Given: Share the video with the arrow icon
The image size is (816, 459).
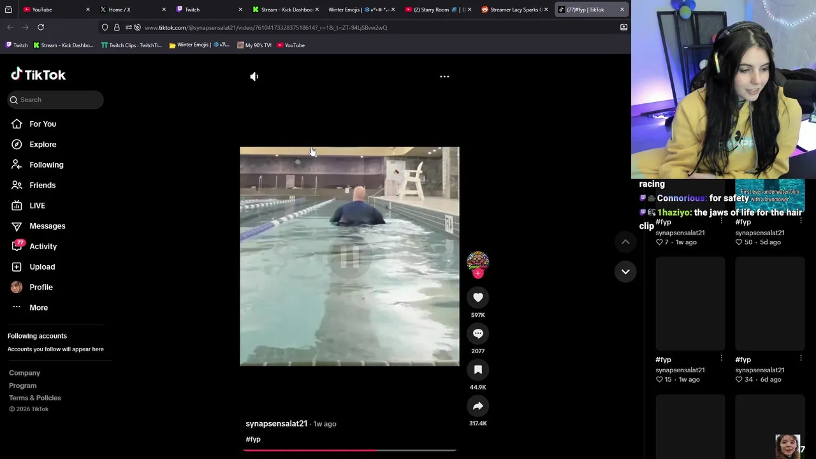Looking at the screenshot, I should (x=478, y=406).
